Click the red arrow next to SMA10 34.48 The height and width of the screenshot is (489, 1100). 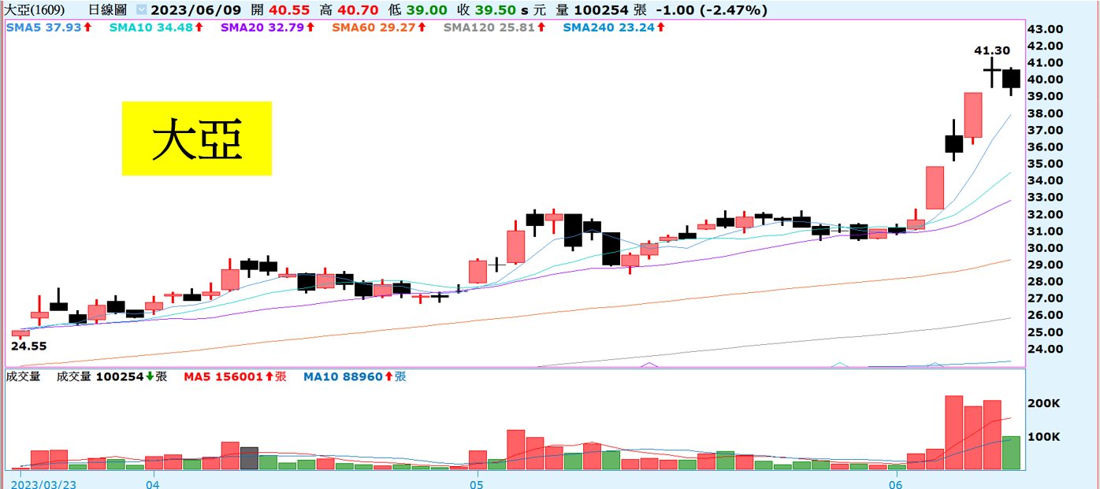click(199, 27)
